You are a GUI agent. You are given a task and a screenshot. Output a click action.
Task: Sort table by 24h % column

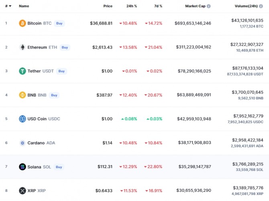coord(131,6)
